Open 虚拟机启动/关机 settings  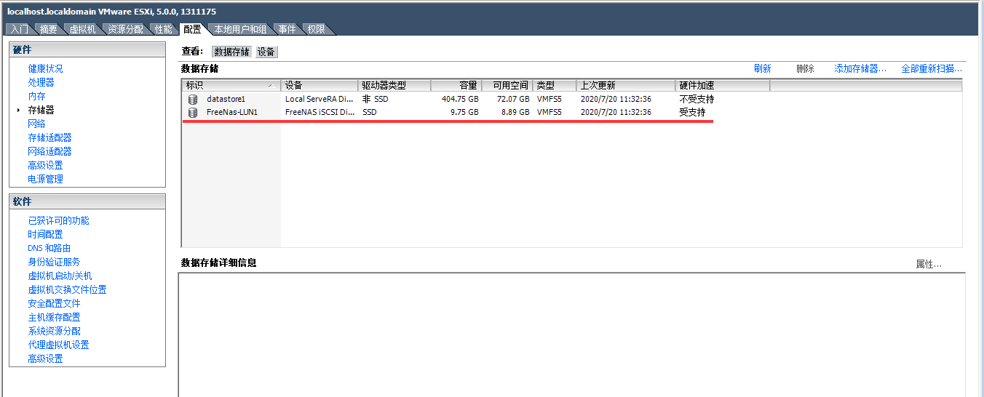point(60,276)
